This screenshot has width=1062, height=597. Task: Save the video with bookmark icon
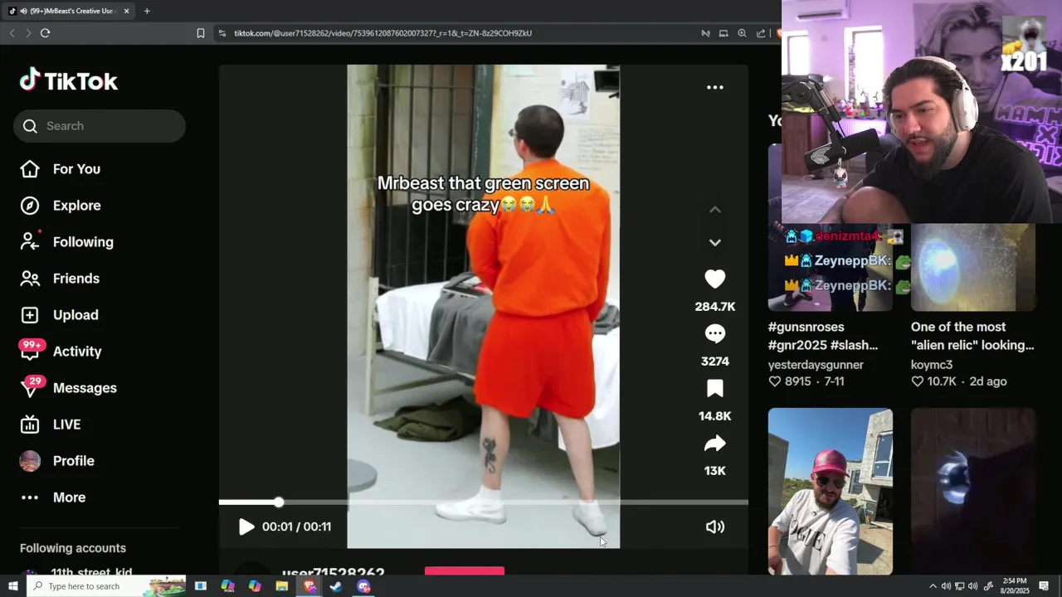point(714,389)
